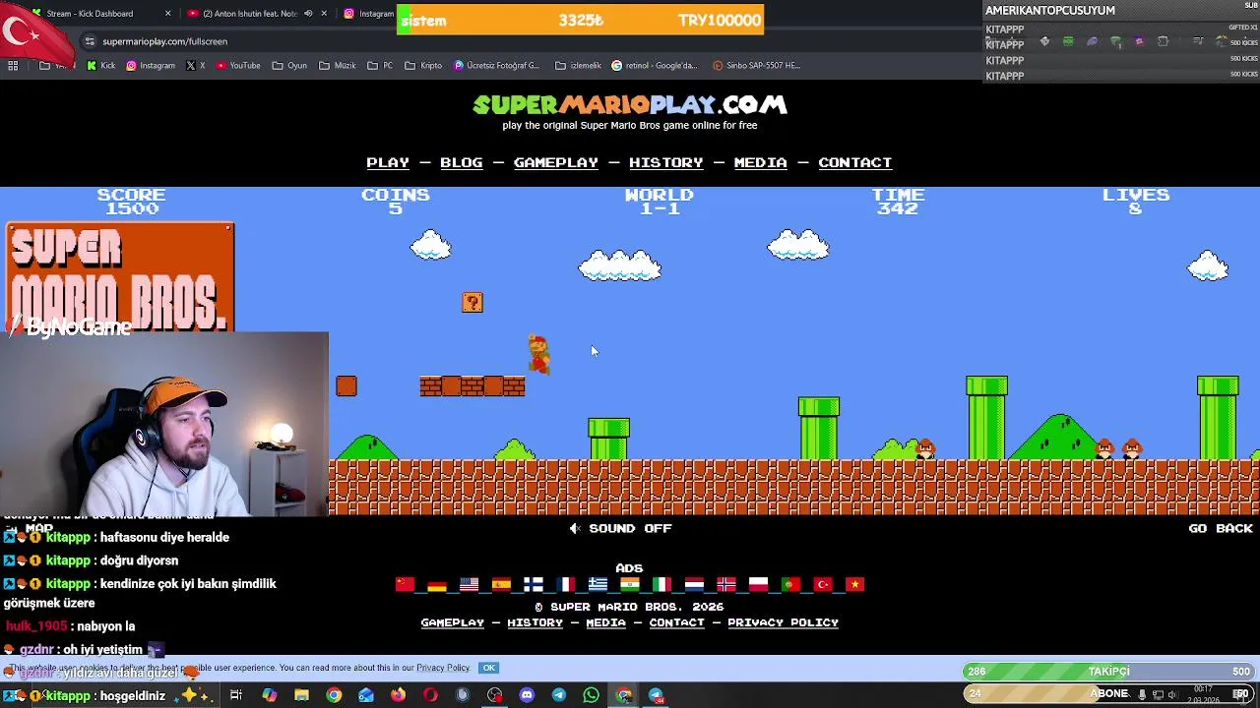Click the Mario character in game
The width and height of the screenshot is (1260, 708).
click(x=538, y=354)
